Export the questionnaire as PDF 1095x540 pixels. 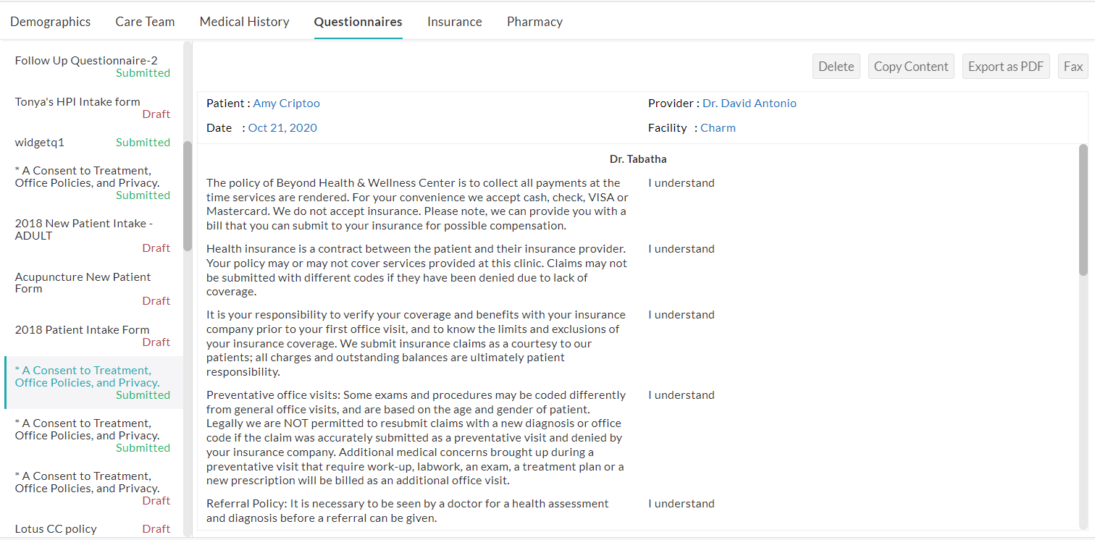(x=1006, y=66)
